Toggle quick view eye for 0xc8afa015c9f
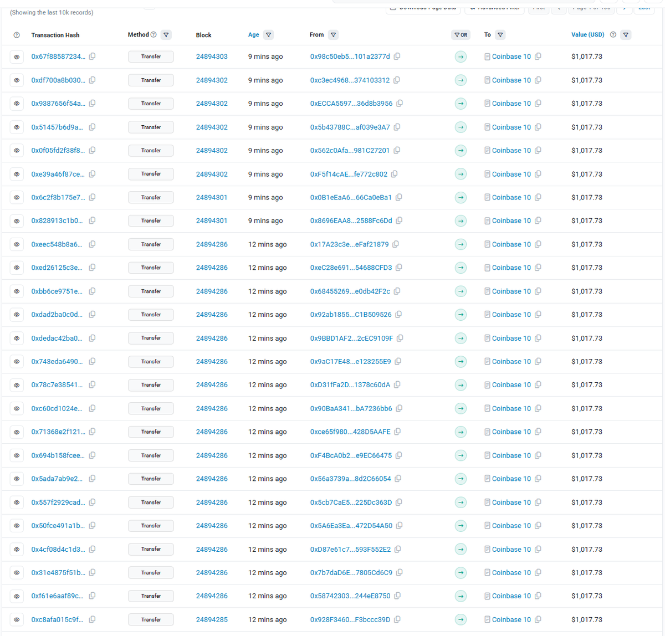The height and width of the screenshot is (636, 665). coord(17,619)
